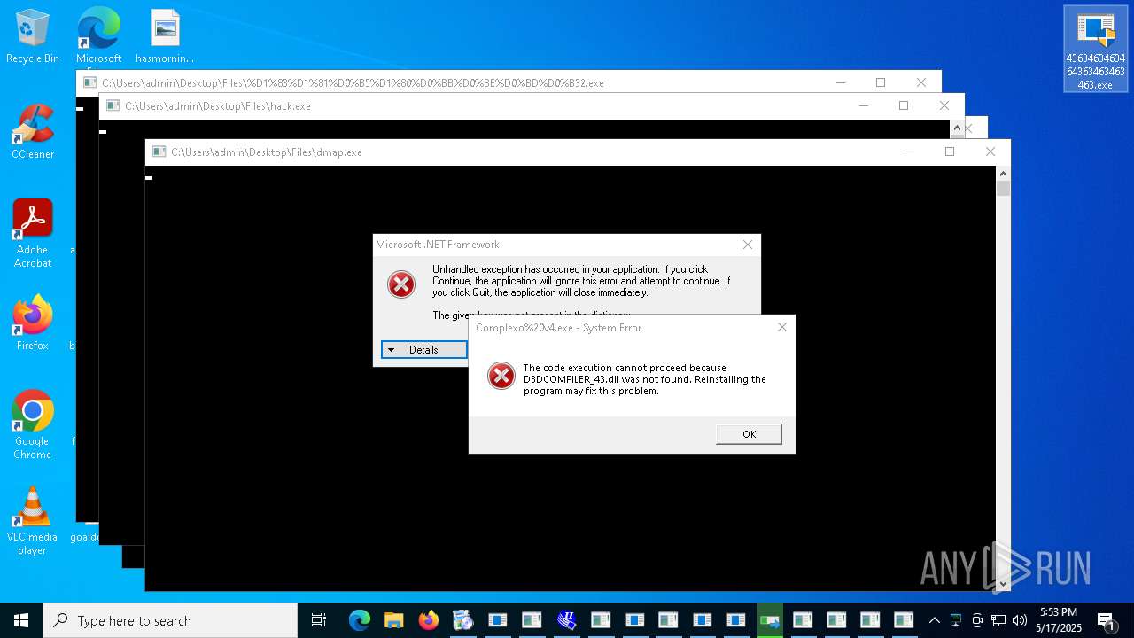
Task: Select the CCleaner desktop shortcut
Action: 33,132
